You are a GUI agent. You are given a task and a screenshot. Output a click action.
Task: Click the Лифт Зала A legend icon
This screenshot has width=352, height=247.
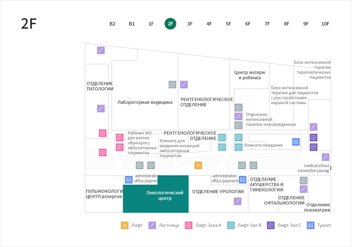point(189,225)
